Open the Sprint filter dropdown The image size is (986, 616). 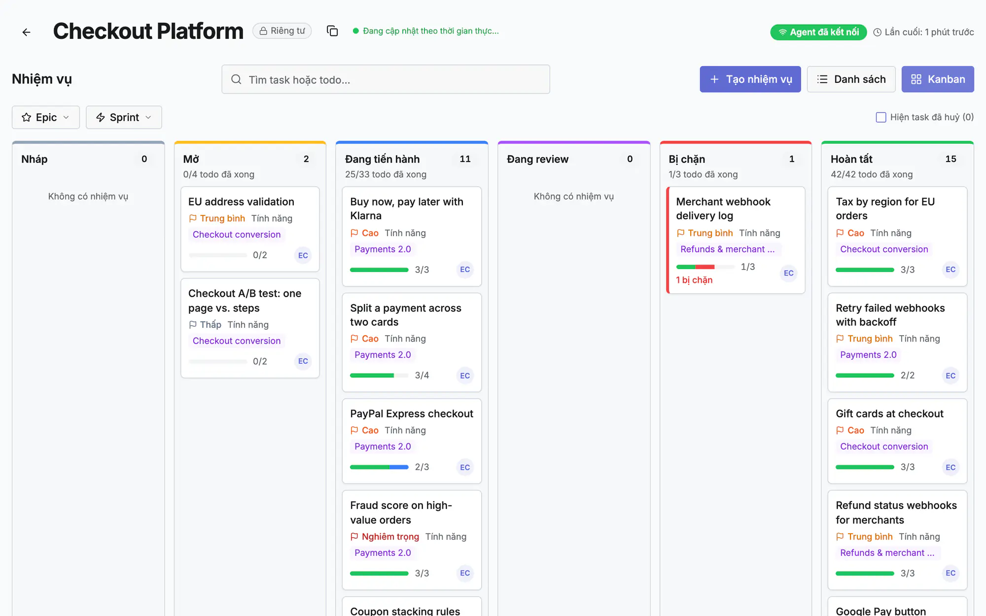point(124,117)
